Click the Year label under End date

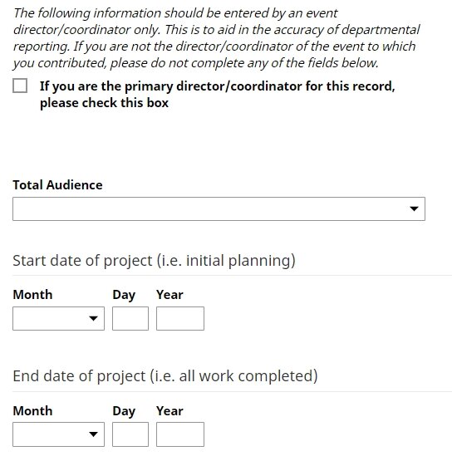169,411
